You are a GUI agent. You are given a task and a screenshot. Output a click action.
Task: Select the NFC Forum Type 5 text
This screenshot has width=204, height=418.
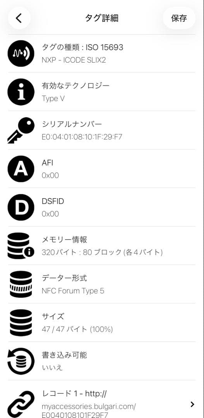[x=73, y=291]
